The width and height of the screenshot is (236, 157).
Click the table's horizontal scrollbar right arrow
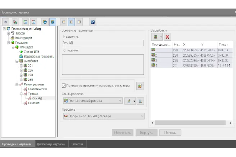pos(231,123)
